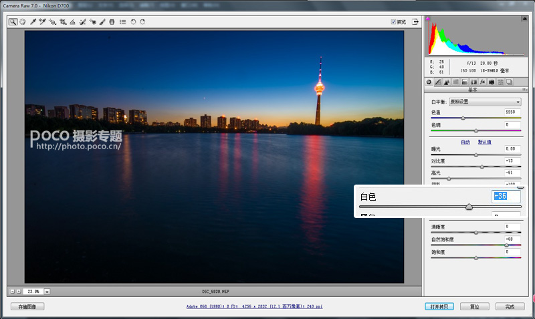Open the zoom level dropdown arrow
The height and width of the screenshot is (319, 535).
click(x=47, y=292)
